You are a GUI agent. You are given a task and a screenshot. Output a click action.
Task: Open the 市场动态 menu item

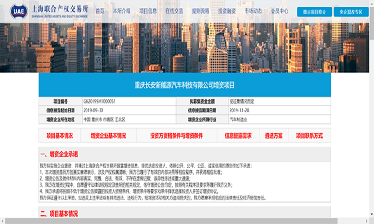[253, 11]
